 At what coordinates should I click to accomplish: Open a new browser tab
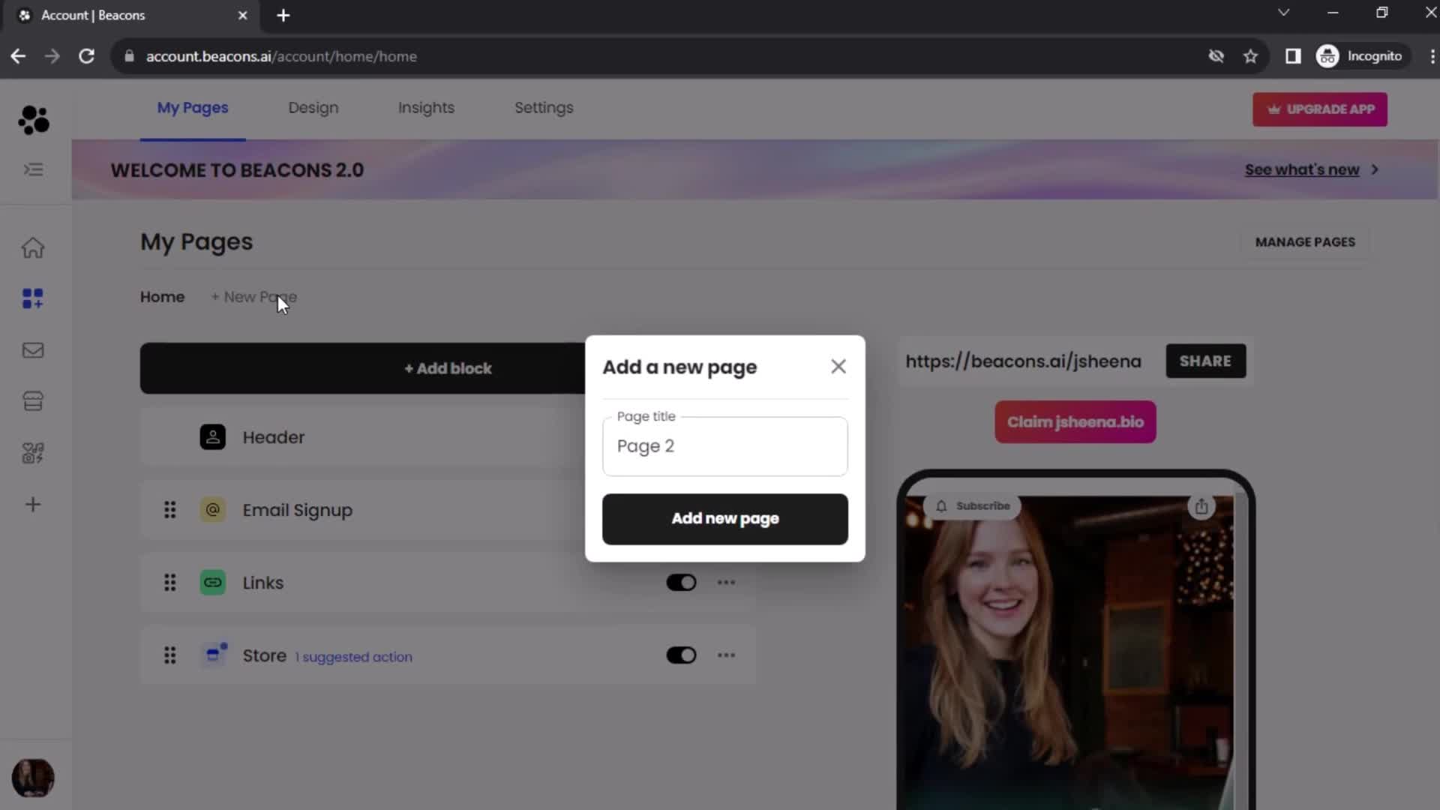pyautogui.click(x=283, y=15)
